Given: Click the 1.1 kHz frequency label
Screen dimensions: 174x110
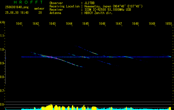Looking at the screenshot, I should pyautogui.click(x=2, y=36).
